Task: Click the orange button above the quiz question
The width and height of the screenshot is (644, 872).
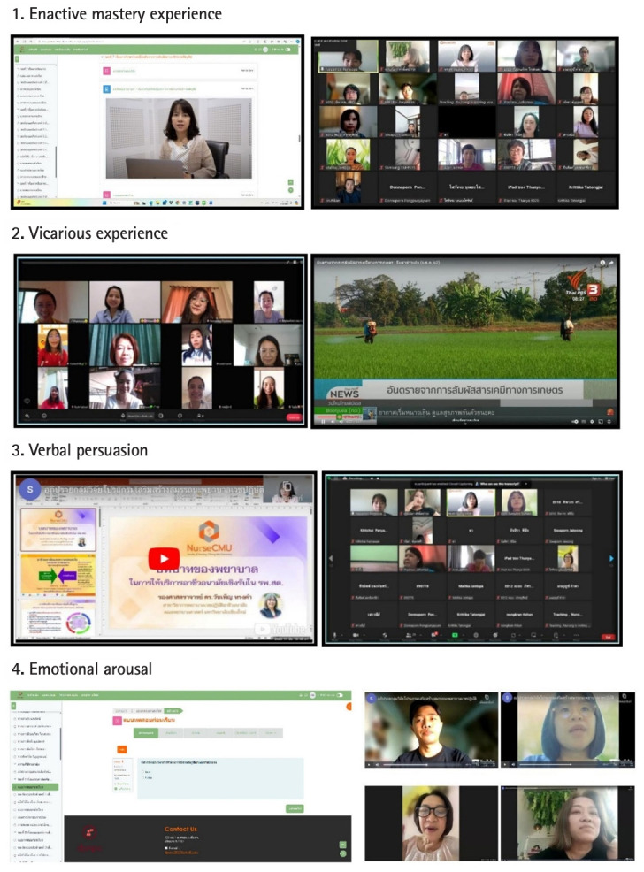Action: [x=121, y=749]
